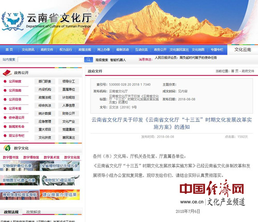Select the 文化云南 tab at right

[242, 49]
